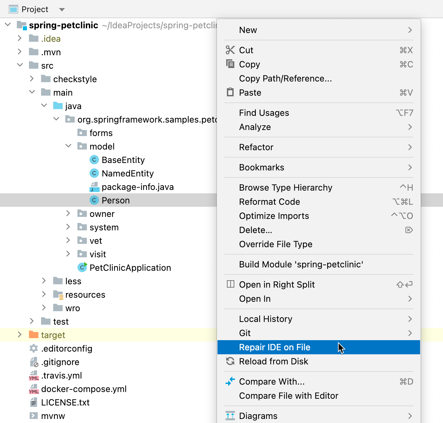The height and width of the screenshot is (423, 443).
Task: Click the Project tool window title
Action: coord(35,9)
